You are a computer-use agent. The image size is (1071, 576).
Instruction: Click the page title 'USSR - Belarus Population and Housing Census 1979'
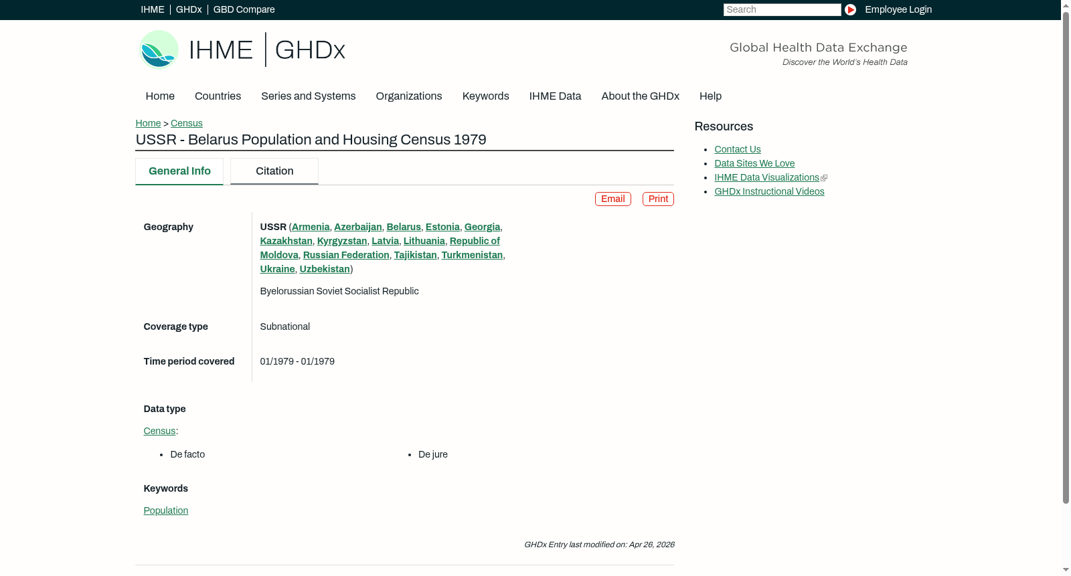(311, 140)
